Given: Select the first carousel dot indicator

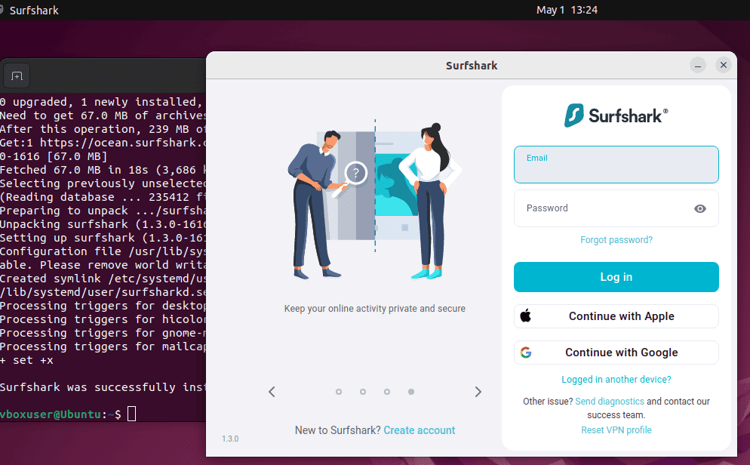Looking at the screenshot, I should tap(339, 392).
